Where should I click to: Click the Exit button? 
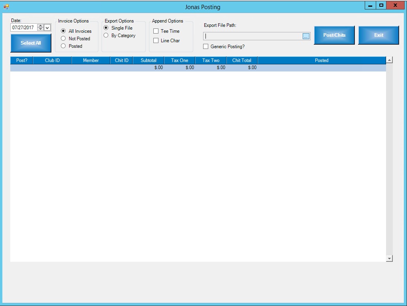point(379,35)
